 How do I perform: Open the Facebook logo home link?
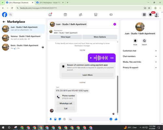[5, 15]
